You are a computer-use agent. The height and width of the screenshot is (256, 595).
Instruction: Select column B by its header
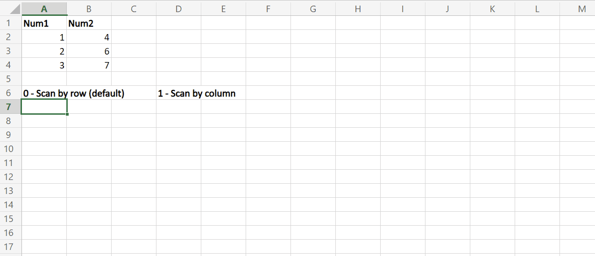89,8
